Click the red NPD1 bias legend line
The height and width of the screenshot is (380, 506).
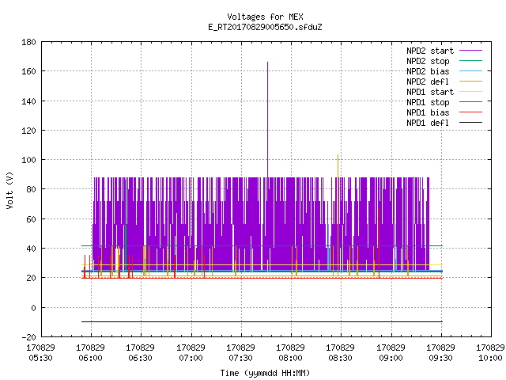[x=470, y=112]
